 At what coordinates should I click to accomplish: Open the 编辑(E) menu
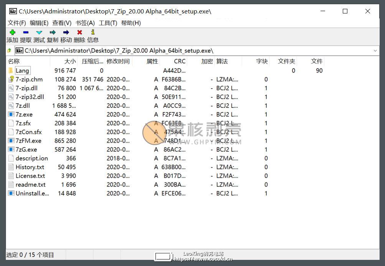39,23
